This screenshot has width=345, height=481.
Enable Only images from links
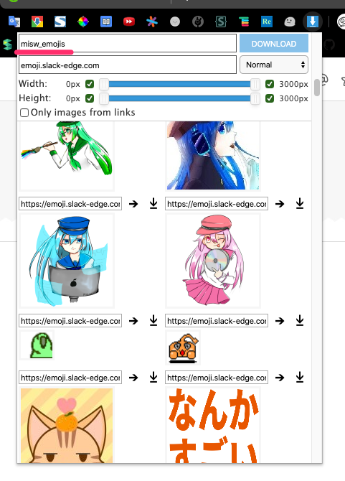coord(24,113)
